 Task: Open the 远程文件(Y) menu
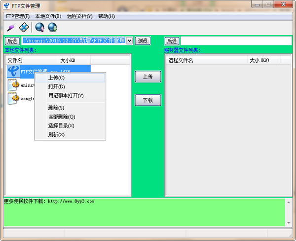[80, 16]
